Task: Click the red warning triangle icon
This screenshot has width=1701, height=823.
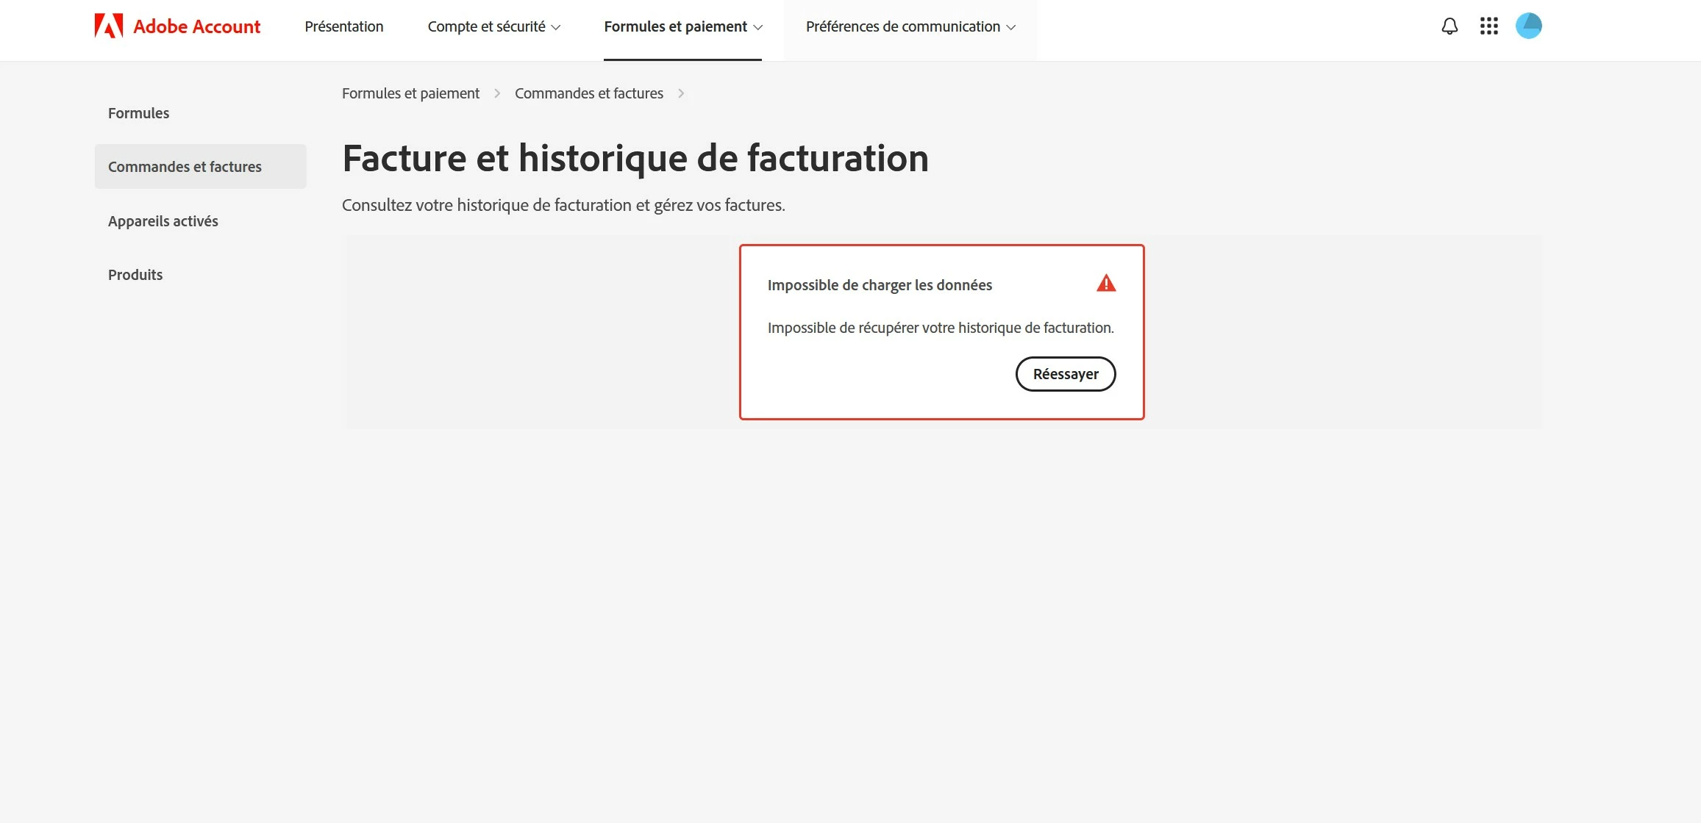Action: coord(1106,284)
